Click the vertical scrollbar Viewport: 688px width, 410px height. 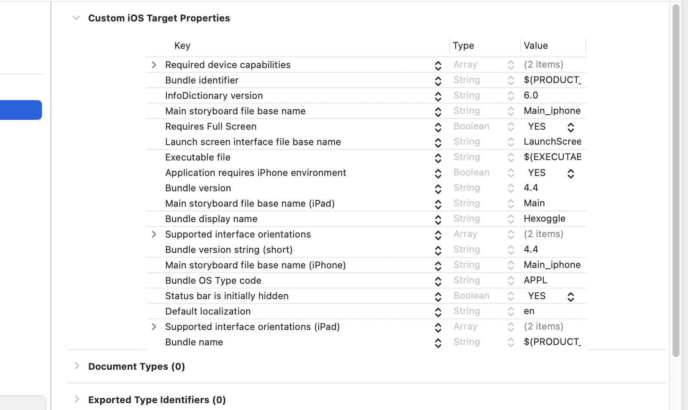(x=676, y=180)
